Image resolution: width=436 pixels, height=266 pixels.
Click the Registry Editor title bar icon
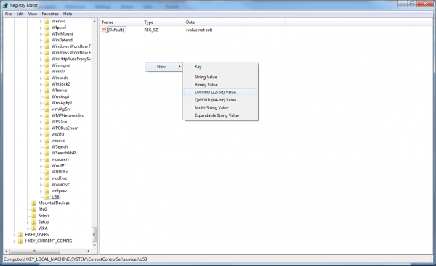click(6, 5)
